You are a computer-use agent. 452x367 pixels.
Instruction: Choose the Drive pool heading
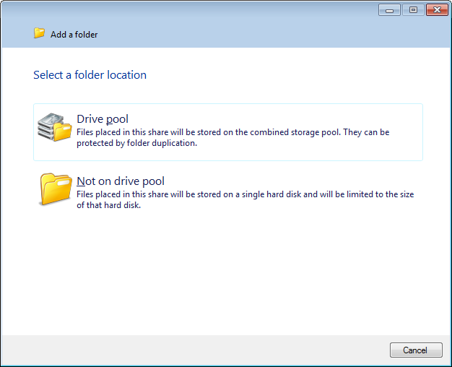click(x=103, y=119)
